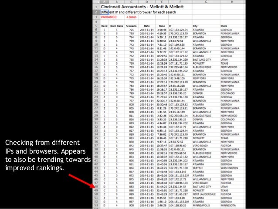Select the "Different IP and different browser" cell
Viewport: 278px width, 209px height.
138,12
